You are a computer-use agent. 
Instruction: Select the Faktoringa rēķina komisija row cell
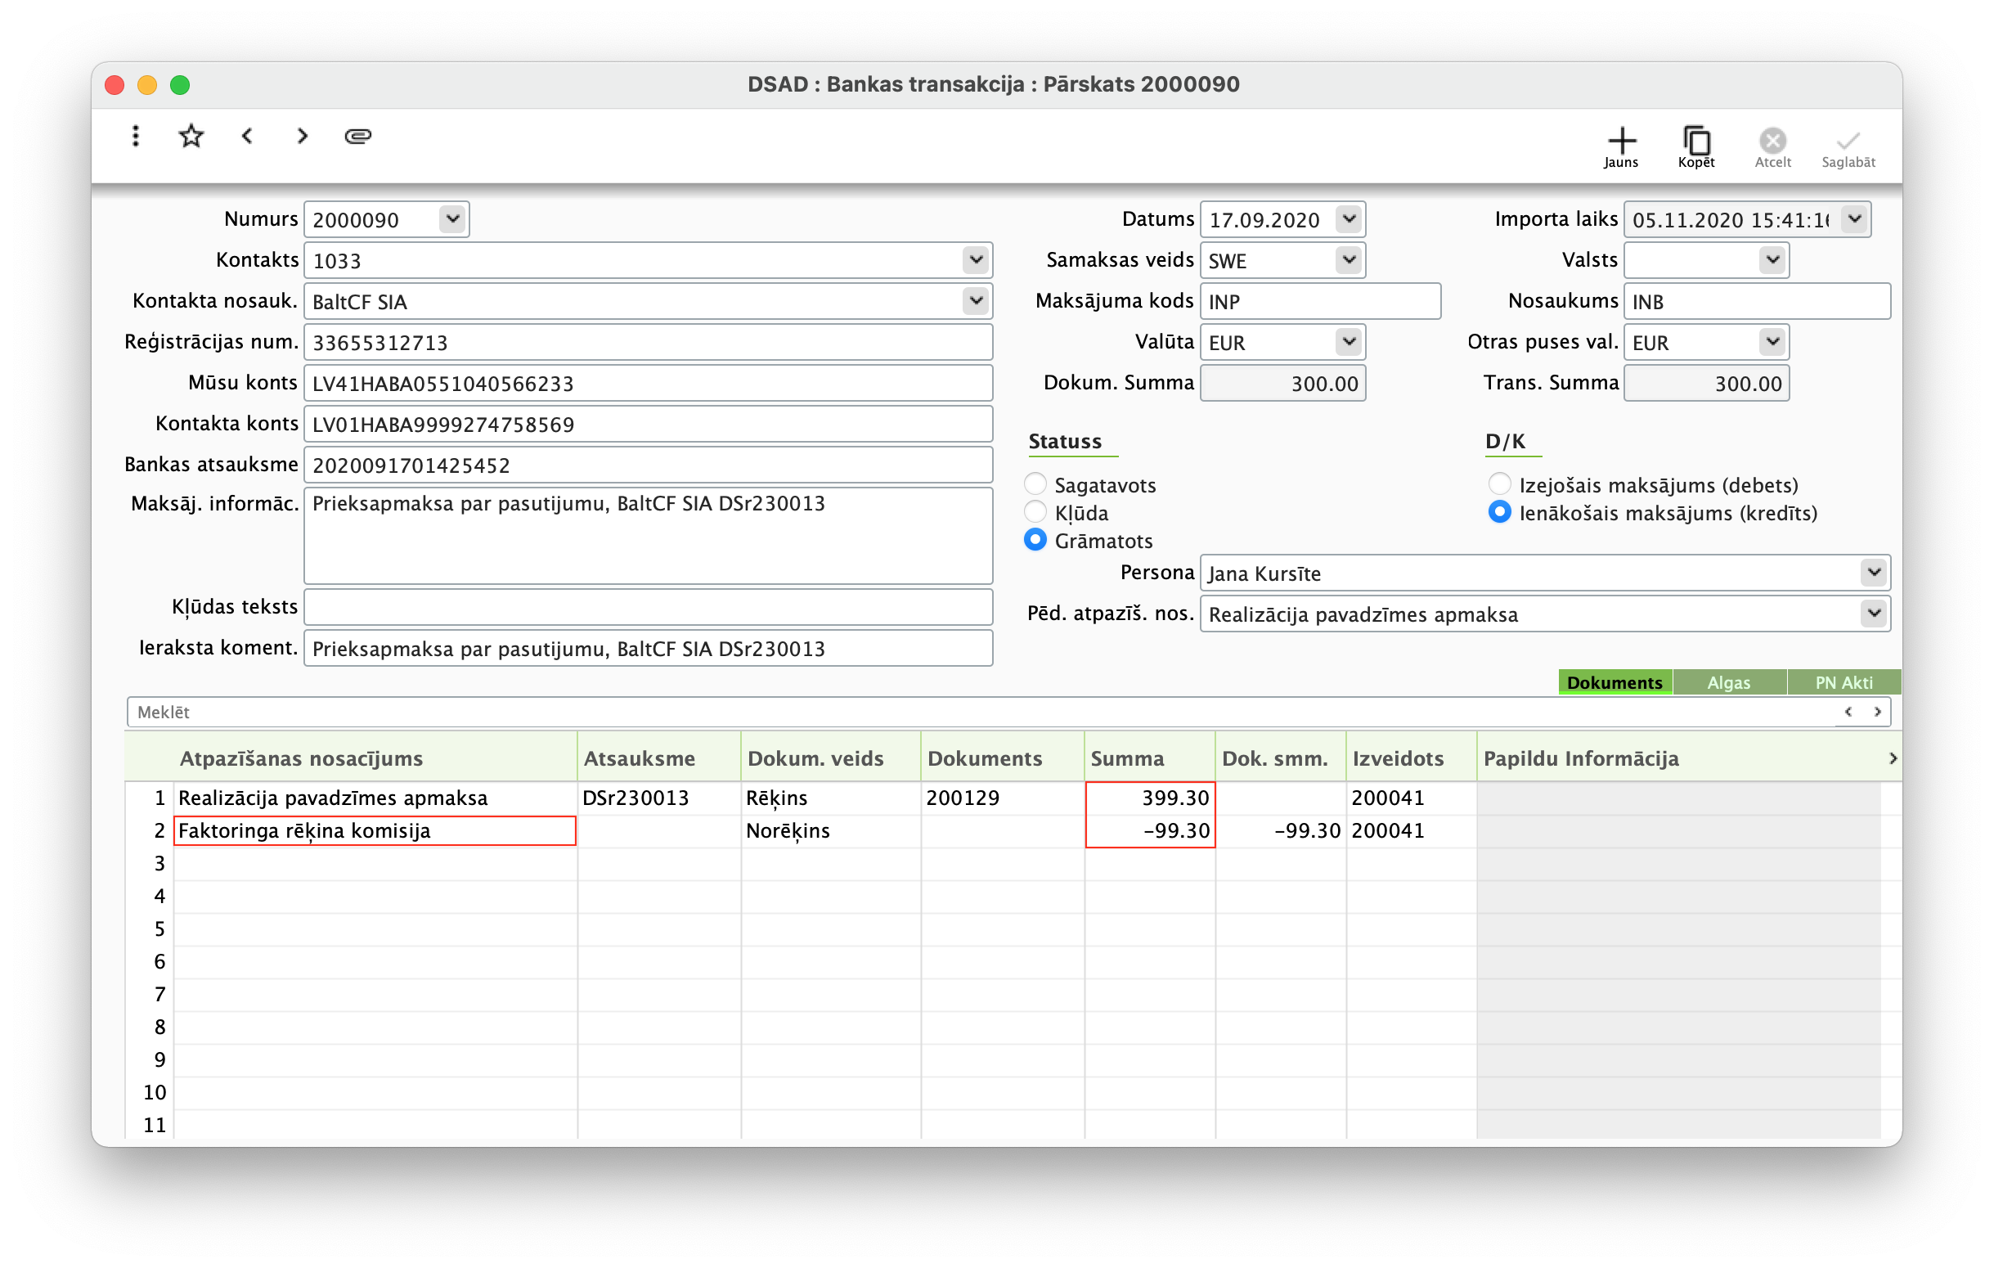[x=375, y=830]
